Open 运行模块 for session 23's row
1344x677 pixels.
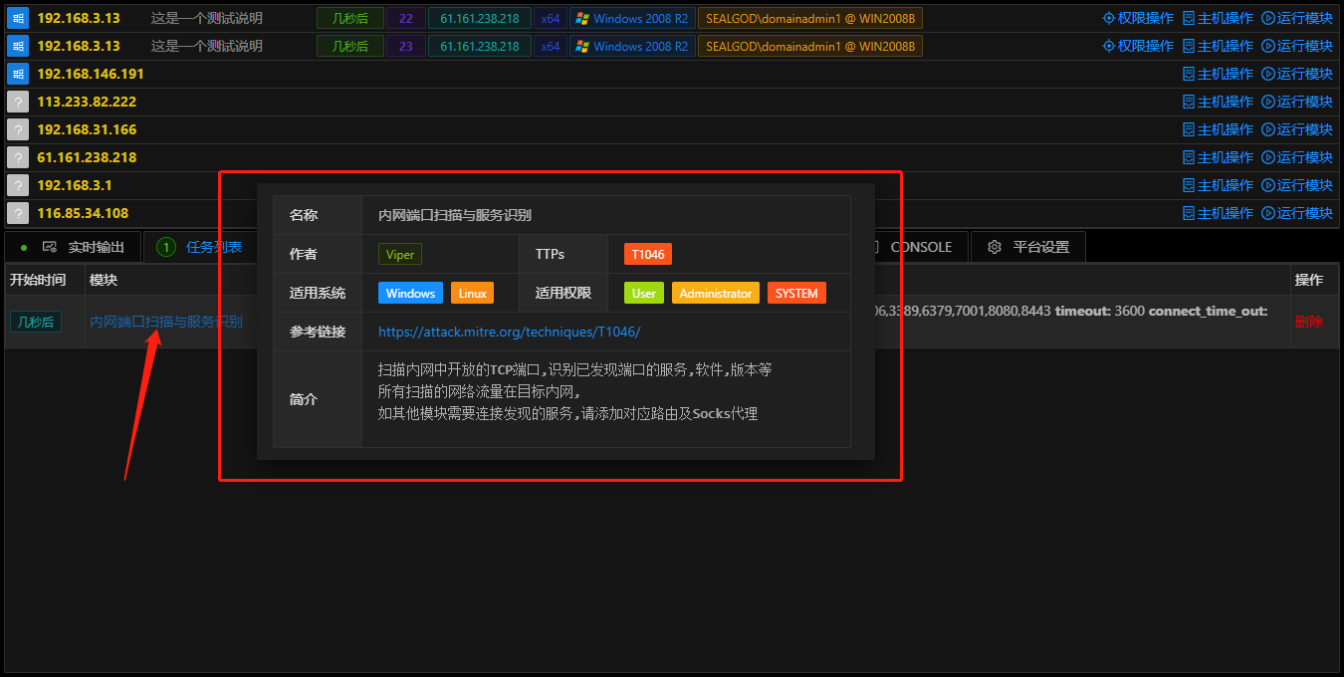1297,46
